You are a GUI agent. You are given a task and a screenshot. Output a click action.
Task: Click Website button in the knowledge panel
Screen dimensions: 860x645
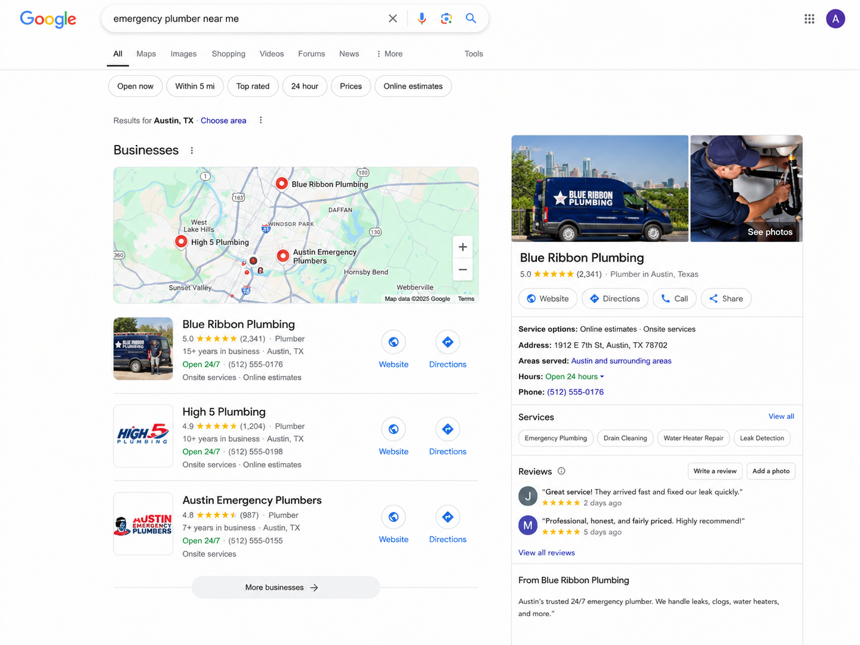coord(548,299)
